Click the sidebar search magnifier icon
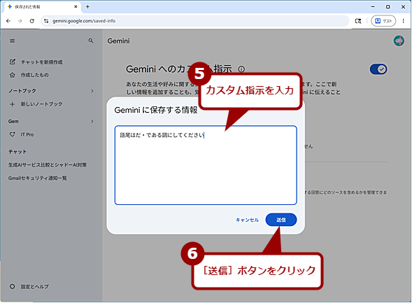The image size is (412, 303). [x=91, y=41]
